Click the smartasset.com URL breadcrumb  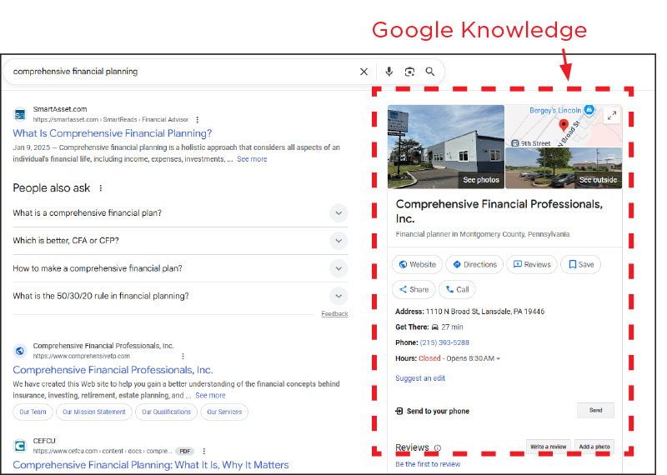tap(111, 120)
